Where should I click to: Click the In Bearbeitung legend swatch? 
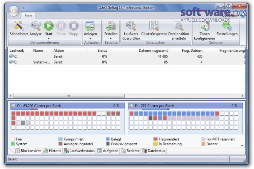point(155,144)
